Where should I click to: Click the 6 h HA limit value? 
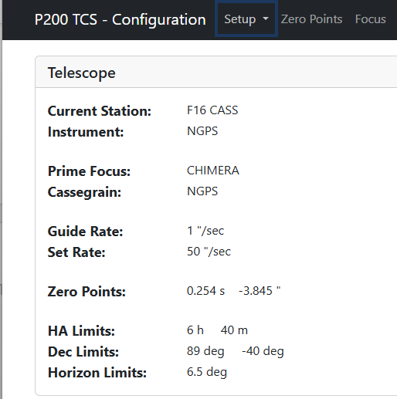[x=195, y=330]
